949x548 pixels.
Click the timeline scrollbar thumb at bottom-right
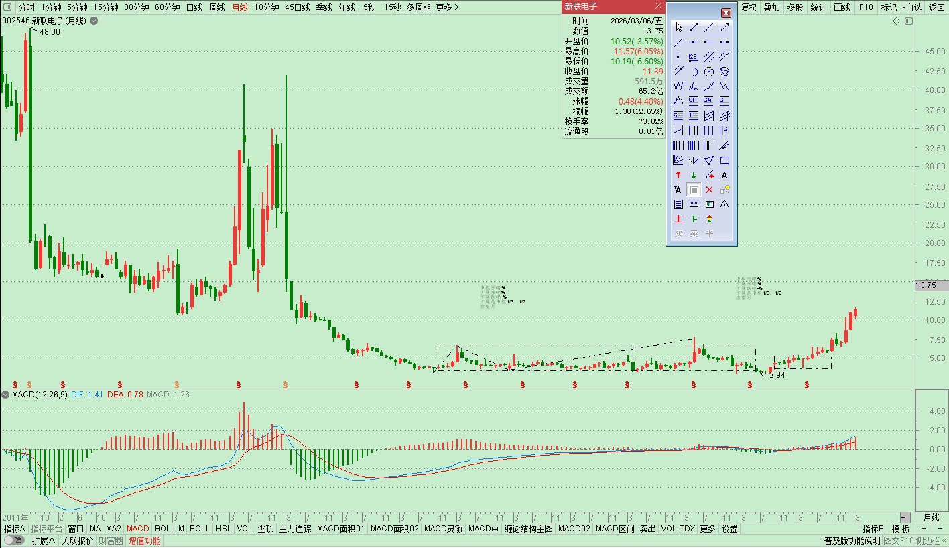point(905,517)
